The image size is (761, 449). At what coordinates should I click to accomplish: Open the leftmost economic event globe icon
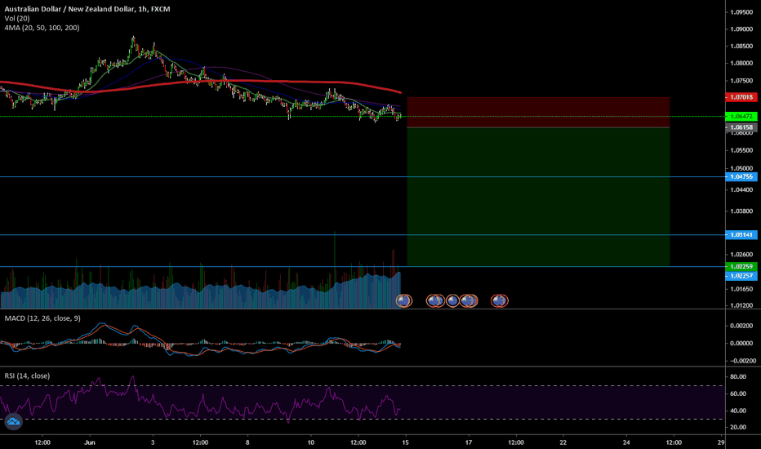pyautogui.click(x=404, y=301)
